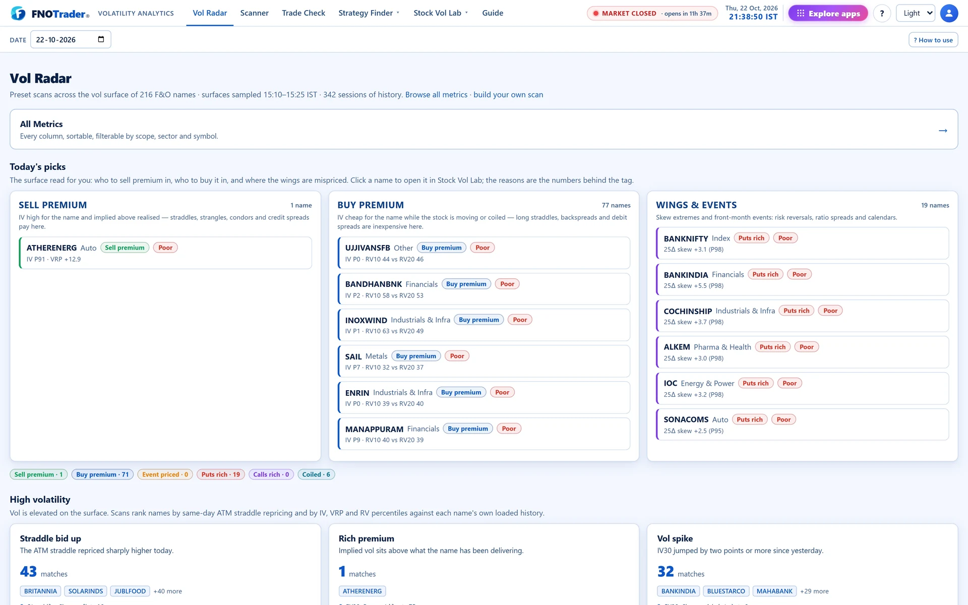Toggle the Sell premium · 1 filter chip

38,474
